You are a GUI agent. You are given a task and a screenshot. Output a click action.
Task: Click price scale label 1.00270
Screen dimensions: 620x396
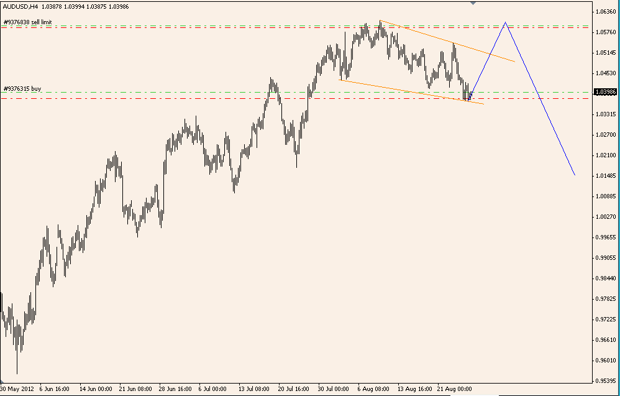(605, 217)
